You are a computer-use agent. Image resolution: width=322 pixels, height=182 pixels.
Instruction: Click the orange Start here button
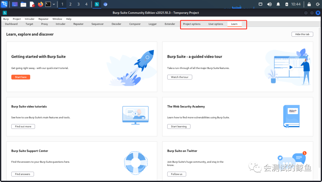(21, 77)
